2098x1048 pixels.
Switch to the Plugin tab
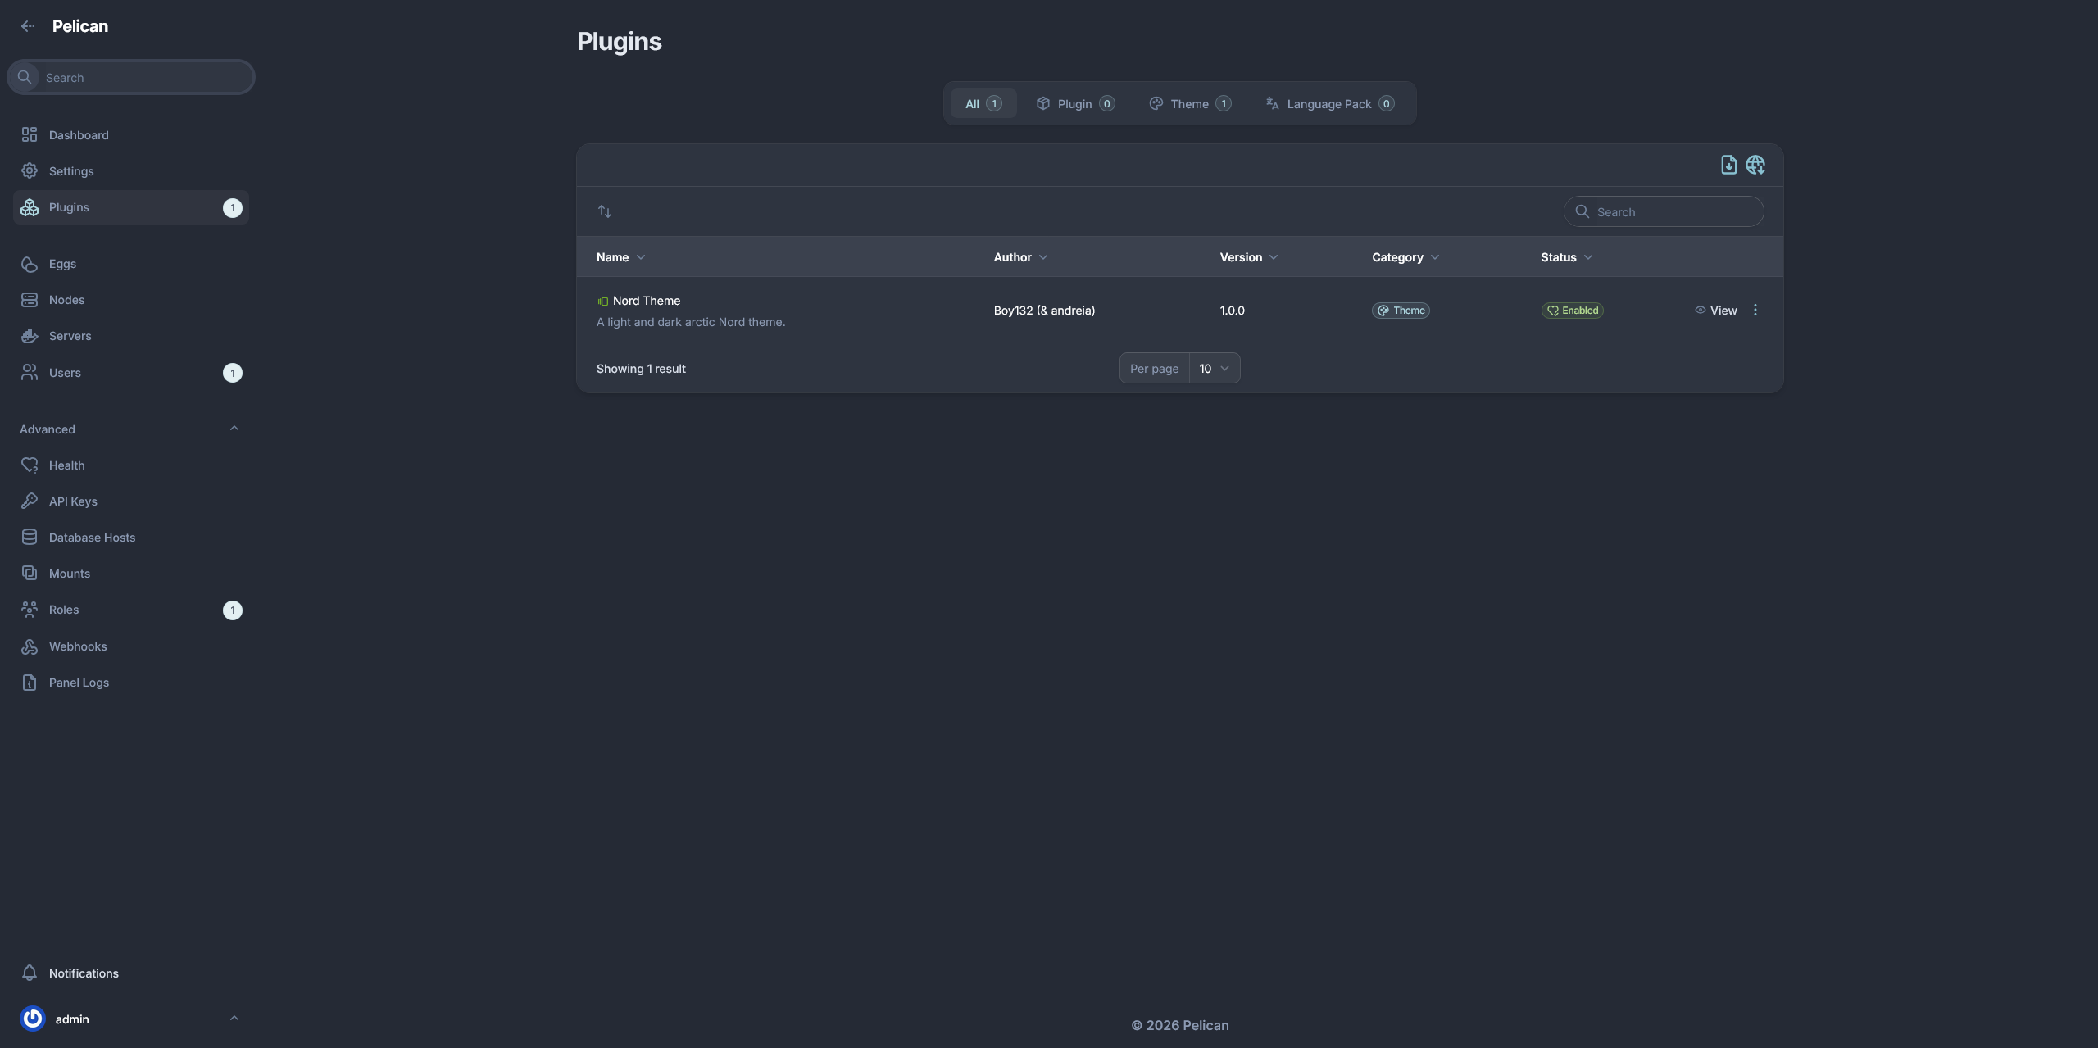coord(1074,103)
